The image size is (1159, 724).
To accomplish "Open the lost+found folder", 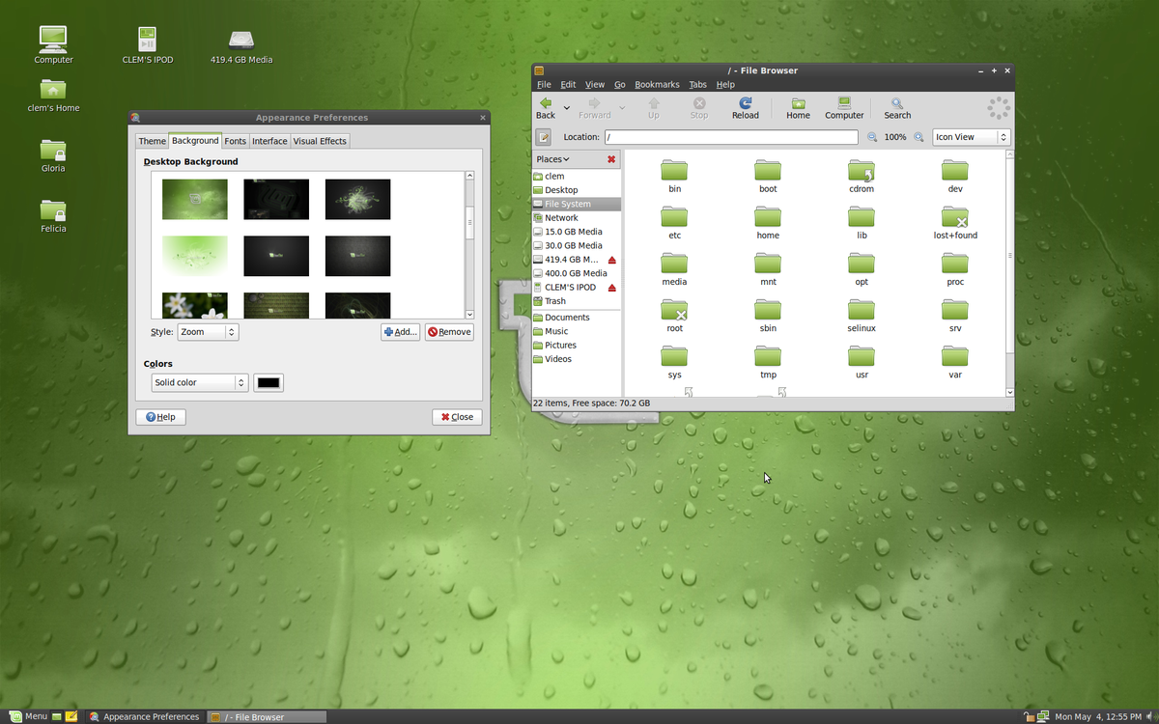I will coord(954,217).
